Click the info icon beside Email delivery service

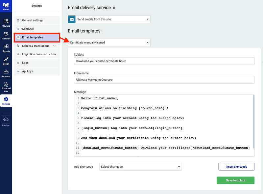[x=114, y=8]
